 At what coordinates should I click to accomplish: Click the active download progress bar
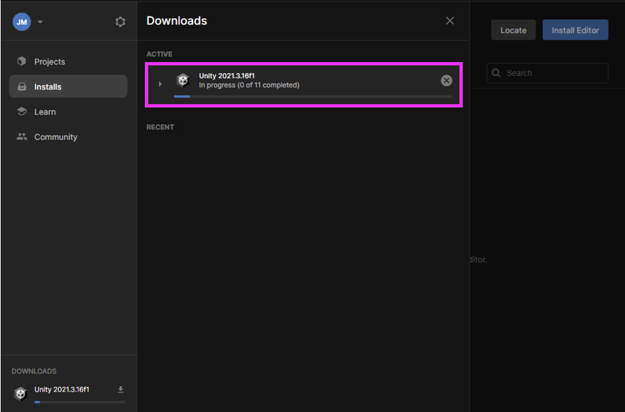[312, 96]
